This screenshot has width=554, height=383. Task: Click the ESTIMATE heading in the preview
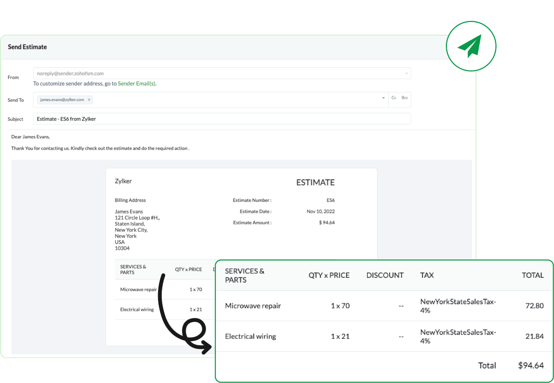315,182
